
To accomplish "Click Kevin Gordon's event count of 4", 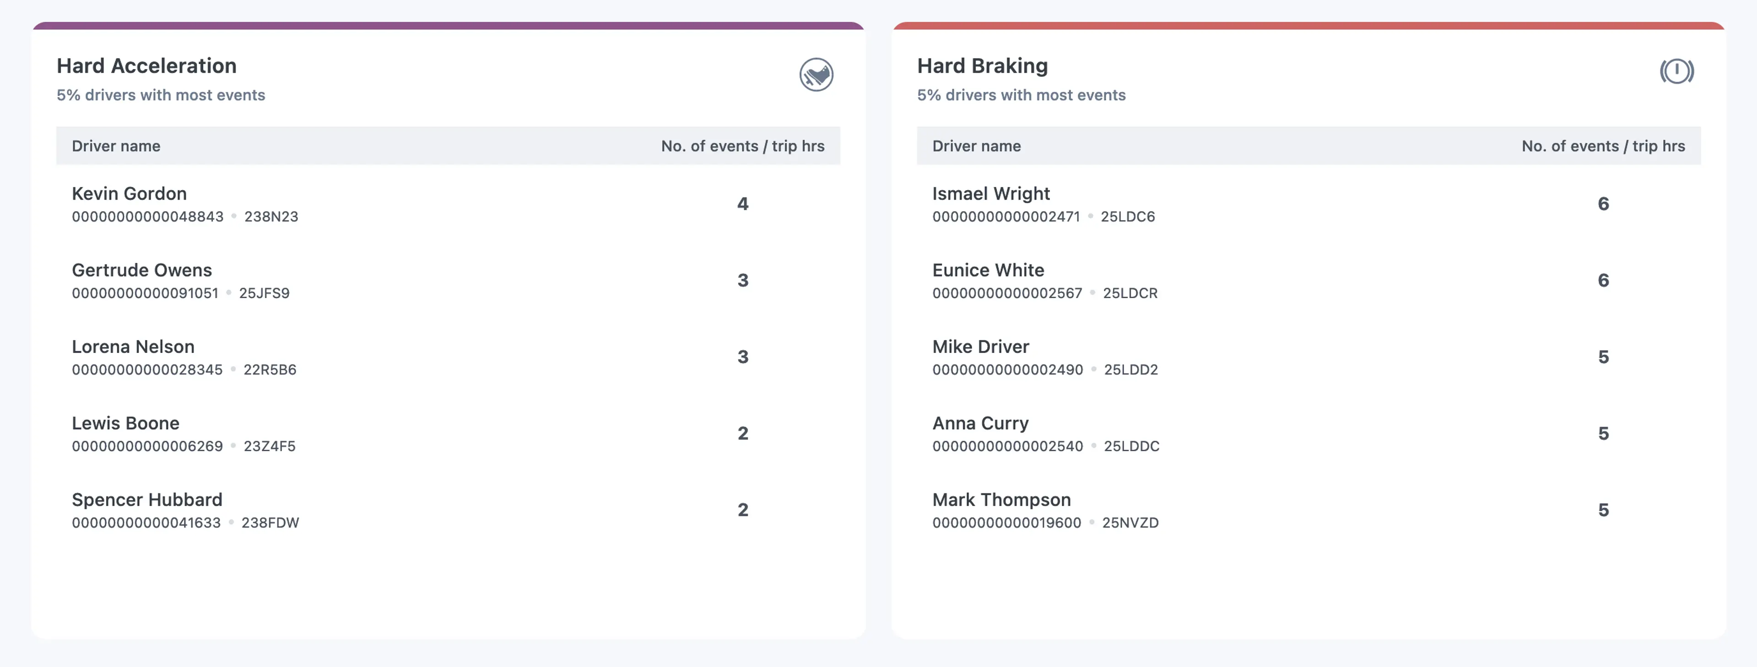I will point(743,204).
